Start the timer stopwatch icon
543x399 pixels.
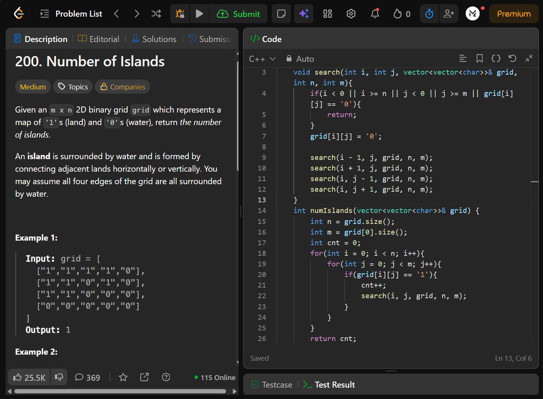point(429,14)
